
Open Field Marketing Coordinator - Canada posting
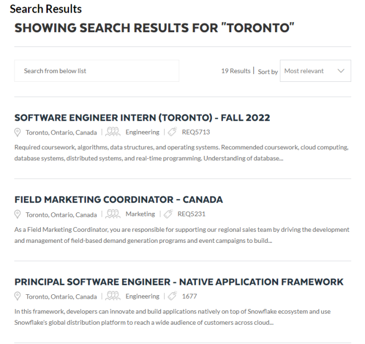point(118,200)
